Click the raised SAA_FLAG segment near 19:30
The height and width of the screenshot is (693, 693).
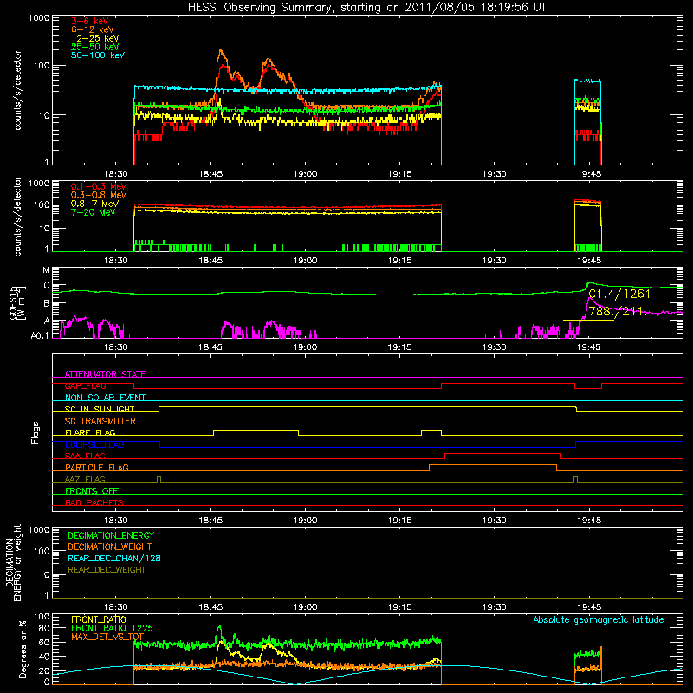[x=502, y=453]
